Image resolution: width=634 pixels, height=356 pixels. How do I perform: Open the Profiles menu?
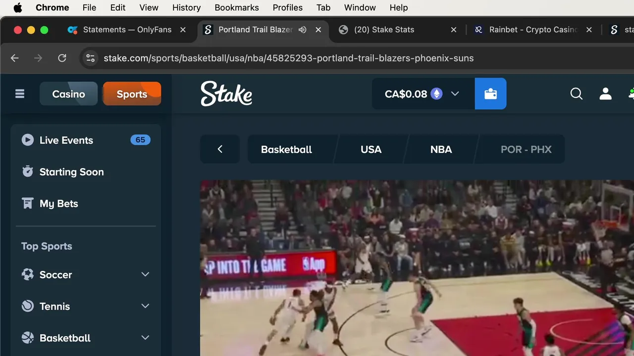tap(288, 7)
